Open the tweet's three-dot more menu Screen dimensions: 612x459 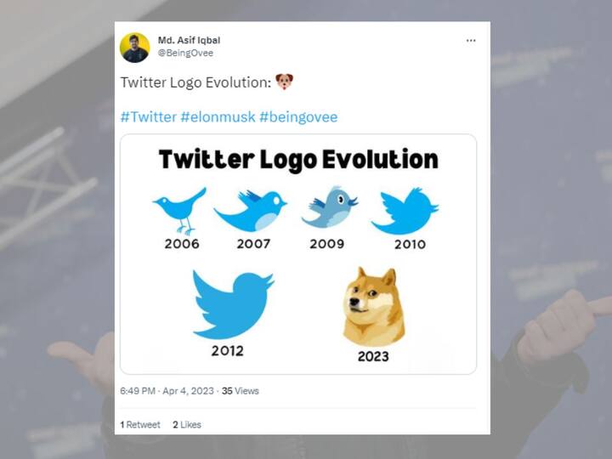pyautogui.click(x=470, y=40)
